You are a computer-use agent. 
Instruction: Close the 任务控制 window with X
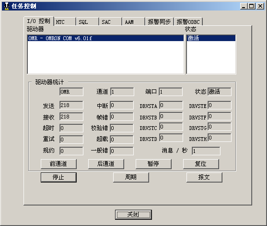pyautogui.click(x=260, y=6)
